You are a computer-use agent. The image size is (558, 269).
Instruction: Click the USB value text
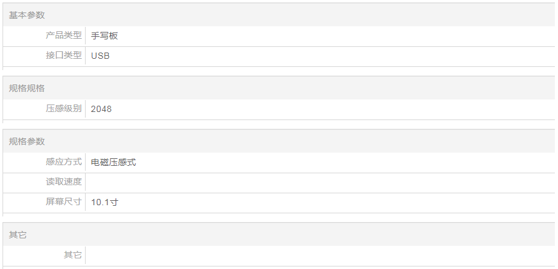(x=101, y=56)
